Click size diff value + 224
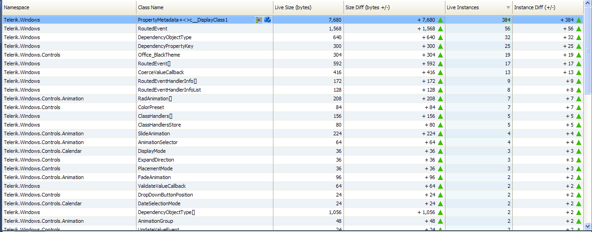This screenshot has width=592, height=232. [x=428, y=134]
